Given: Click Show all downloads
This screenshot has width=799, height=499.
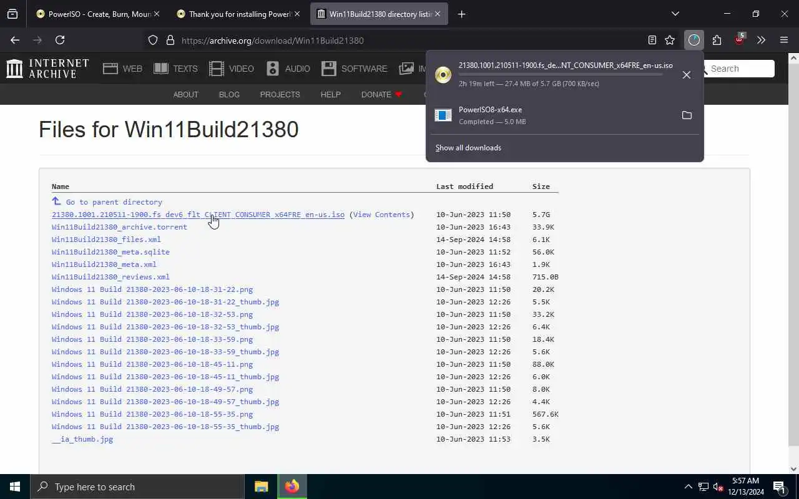Looking at the screenshot, I should tap(468, 148).
